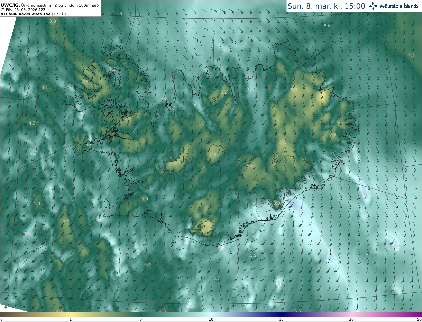Click the 7.5 value on the map

[x=327, y=84]
